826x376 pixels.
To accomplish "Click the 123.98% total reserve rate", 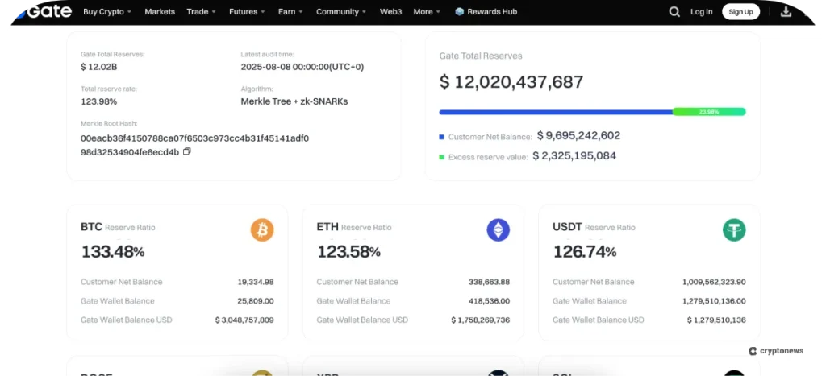I will [98, 101].
